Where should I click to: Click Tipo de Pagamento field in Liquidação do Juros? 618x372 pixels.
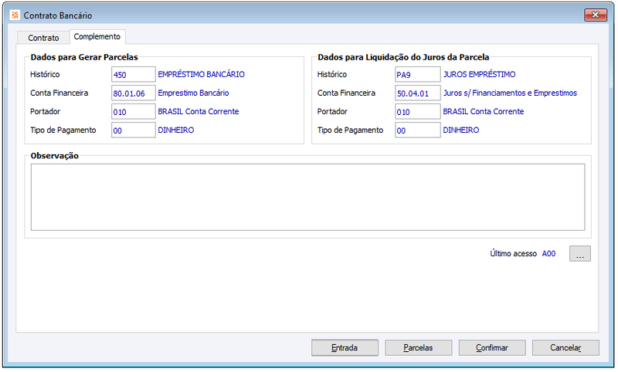click(x=417, y=130)
